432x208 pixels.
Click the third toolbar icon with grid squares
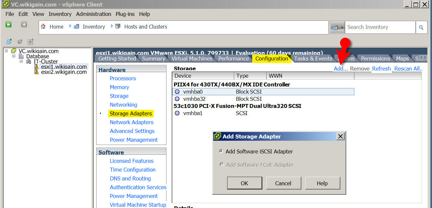31,41
